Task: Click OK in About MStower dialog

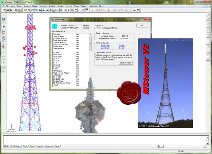Action: pos(142,25)
